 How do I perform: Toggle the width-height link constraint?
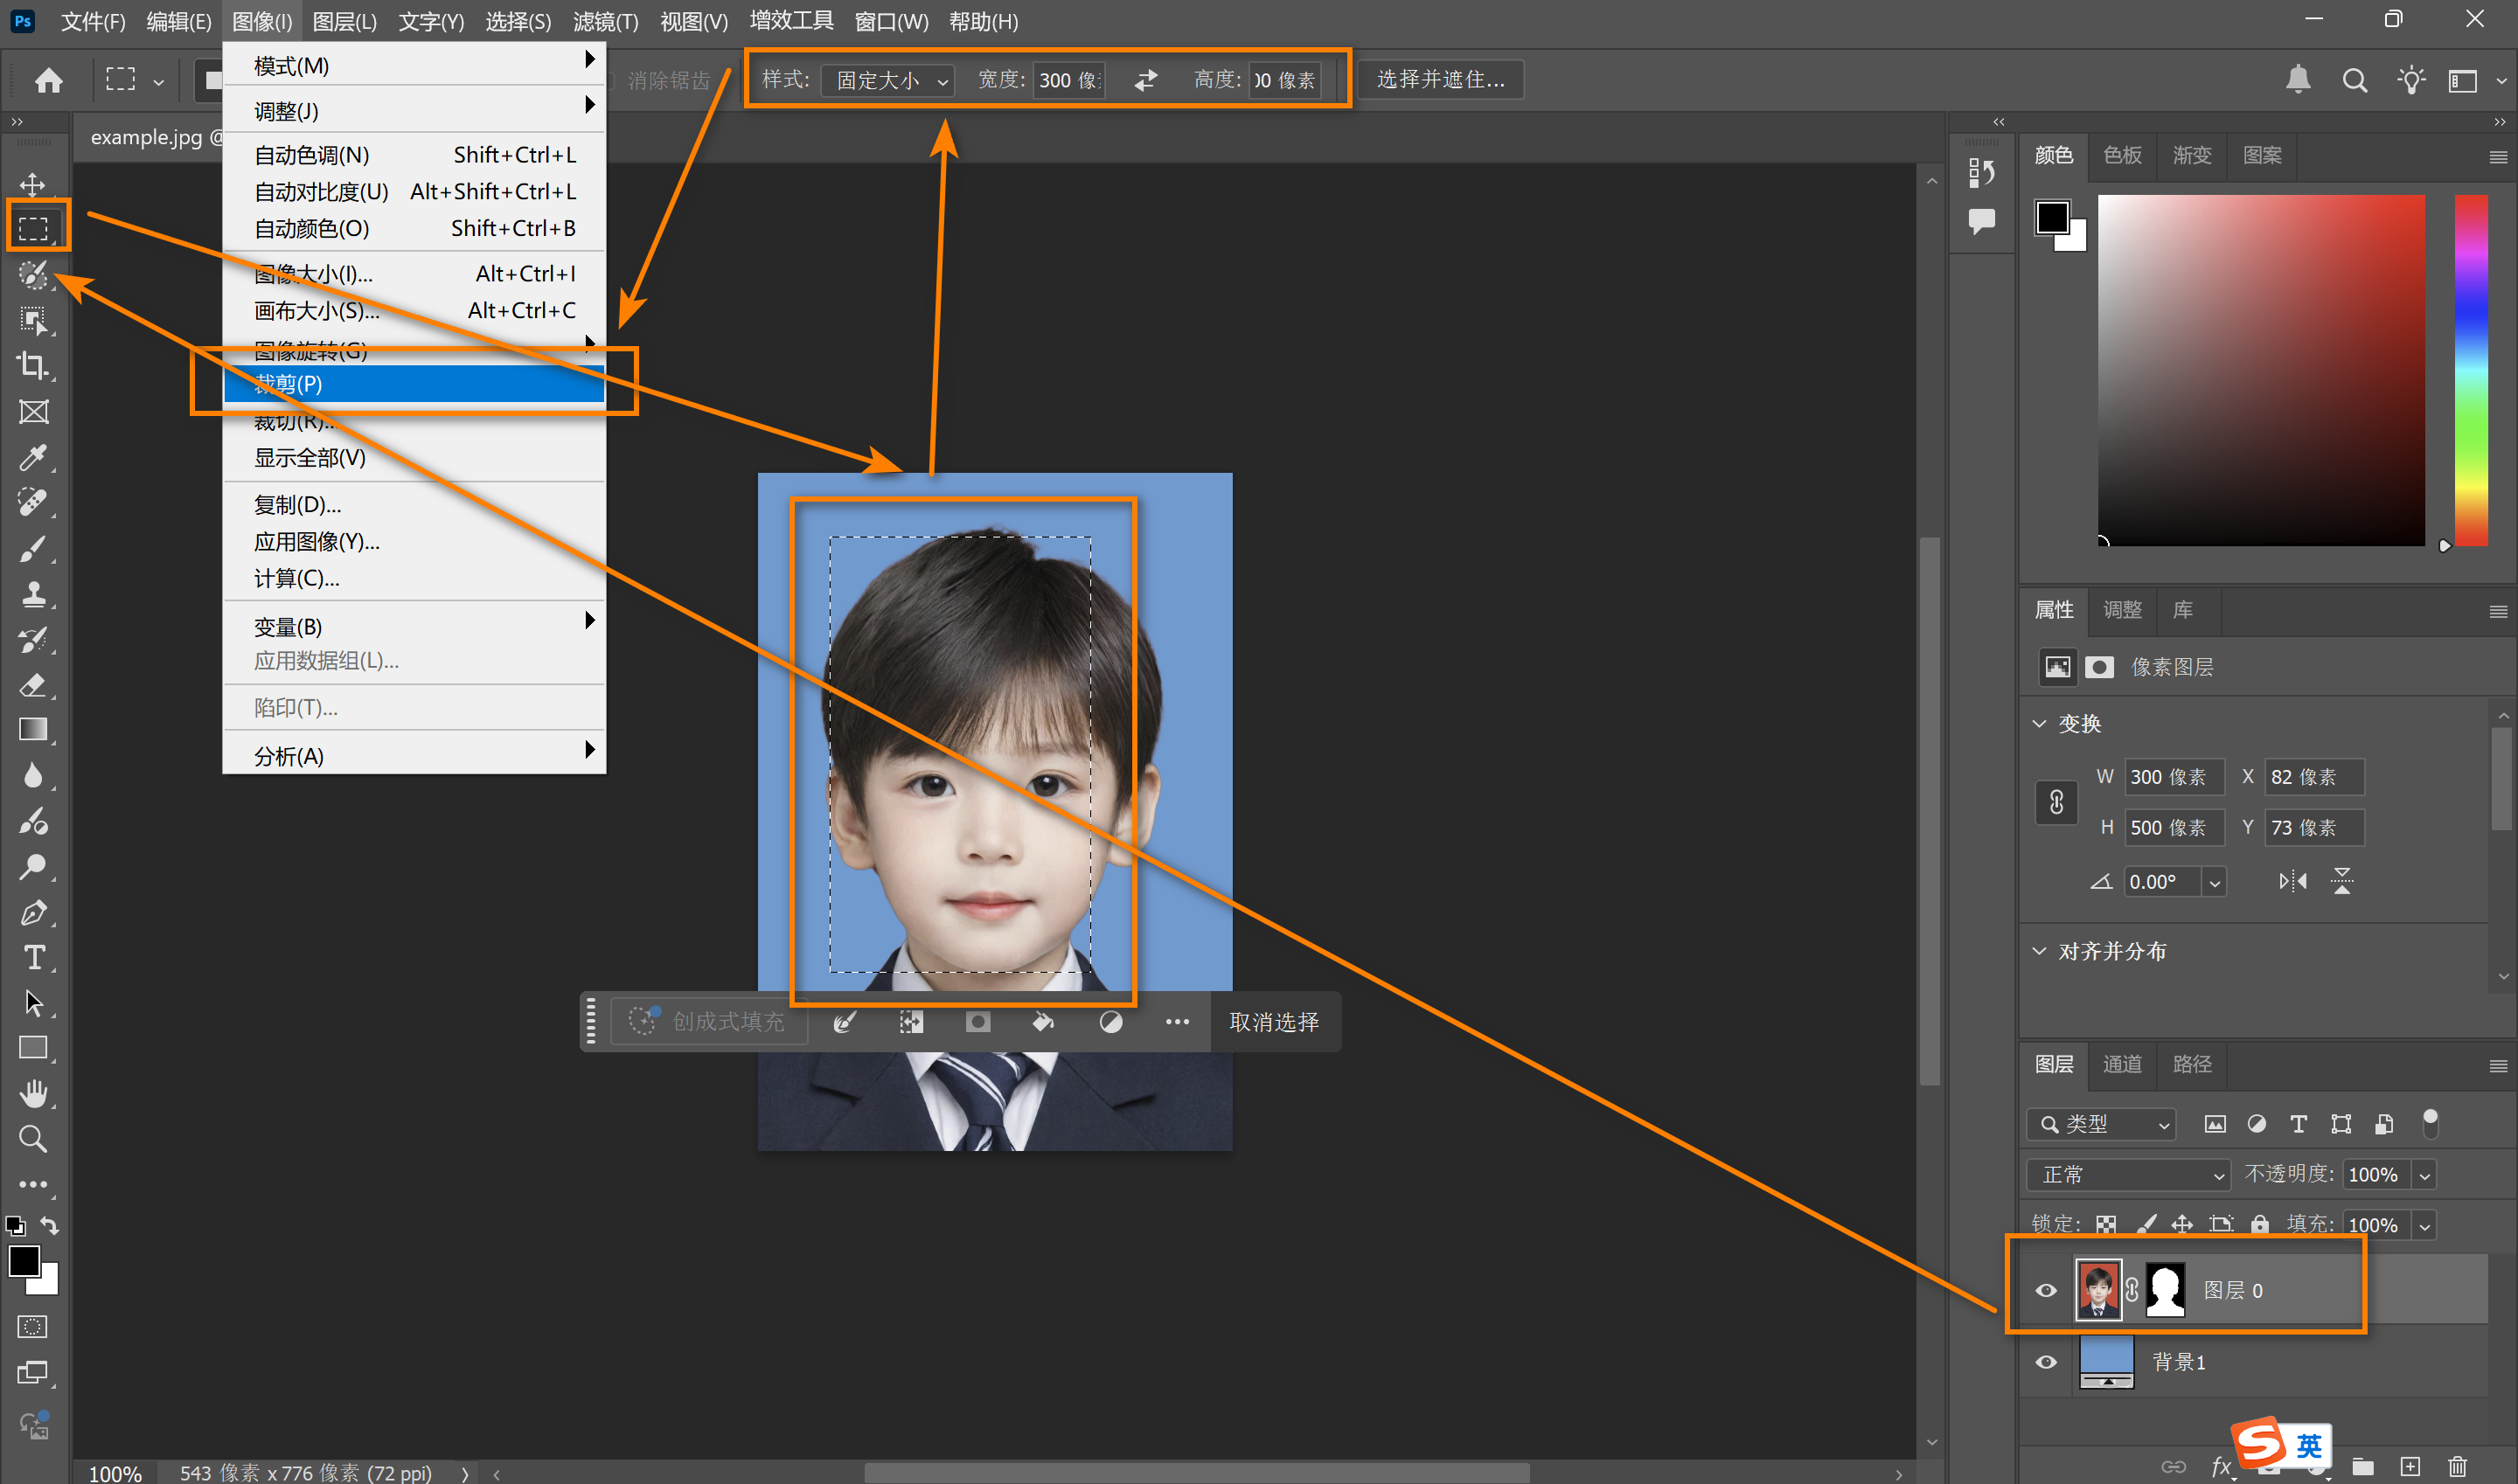[x=2055, y=802]
